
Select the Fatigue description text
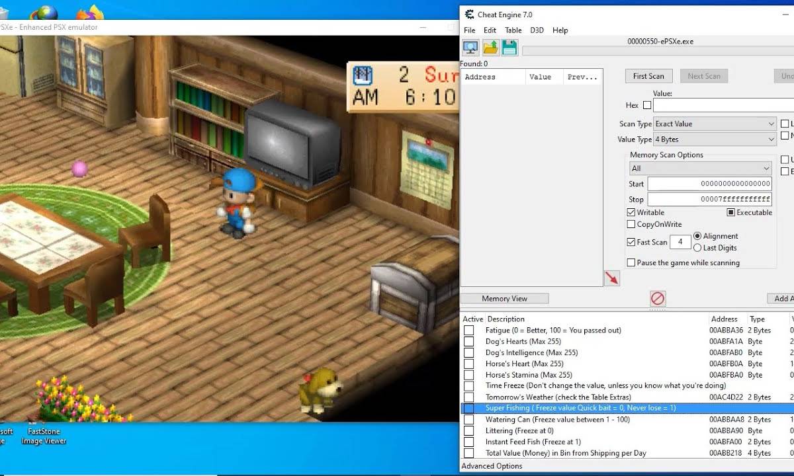coord(553,331)
